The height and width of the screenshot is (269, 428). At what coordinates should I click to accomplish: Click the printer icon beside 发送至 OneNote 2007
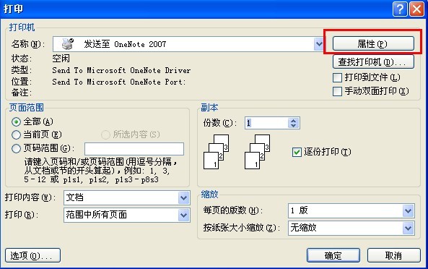[67, 43]
